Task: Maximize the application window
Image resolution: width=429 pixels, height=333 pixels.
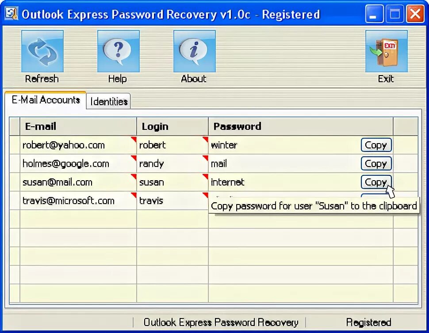Action: [395, 14]
